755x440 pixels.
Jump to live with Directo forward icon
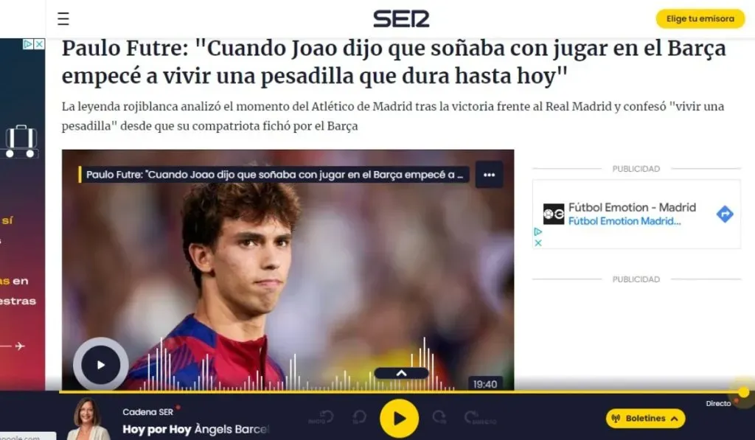479,417
